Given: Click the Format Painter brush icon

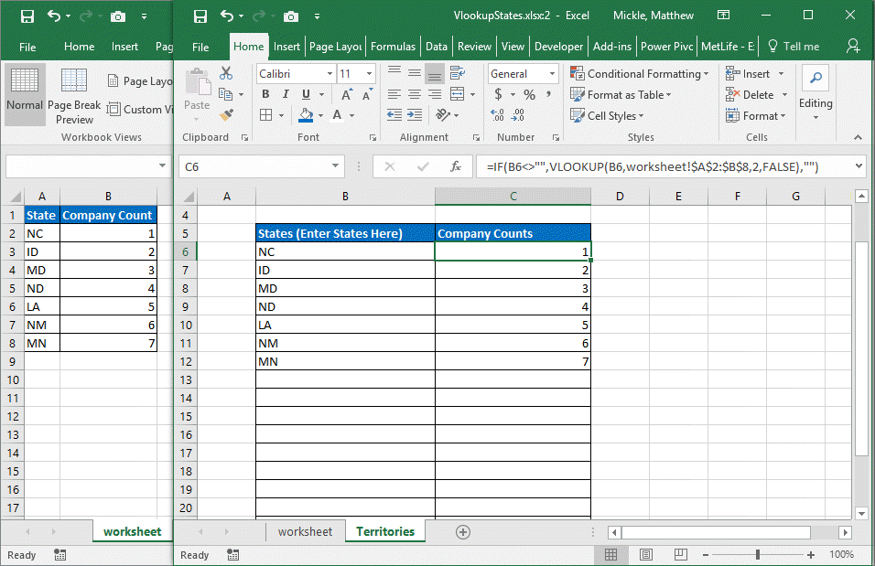Looking at the screenshot, I should pos(226,115).
